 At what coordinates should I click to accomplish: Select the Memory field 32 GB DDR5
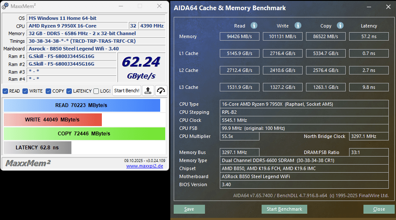pos(96,33)
